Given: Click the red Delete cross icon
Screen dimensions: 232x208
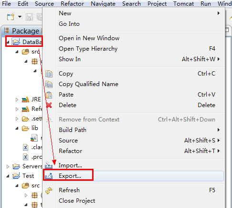Looking at the screenshot, I should (49, 105).
